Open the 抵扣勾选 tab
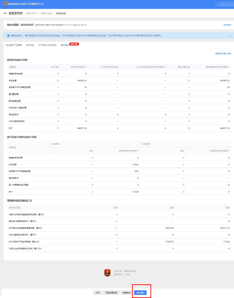234x298 pixels. point(30,45)
